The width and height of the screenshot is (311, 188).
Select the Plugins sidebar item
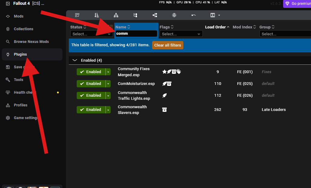[32, 54]
